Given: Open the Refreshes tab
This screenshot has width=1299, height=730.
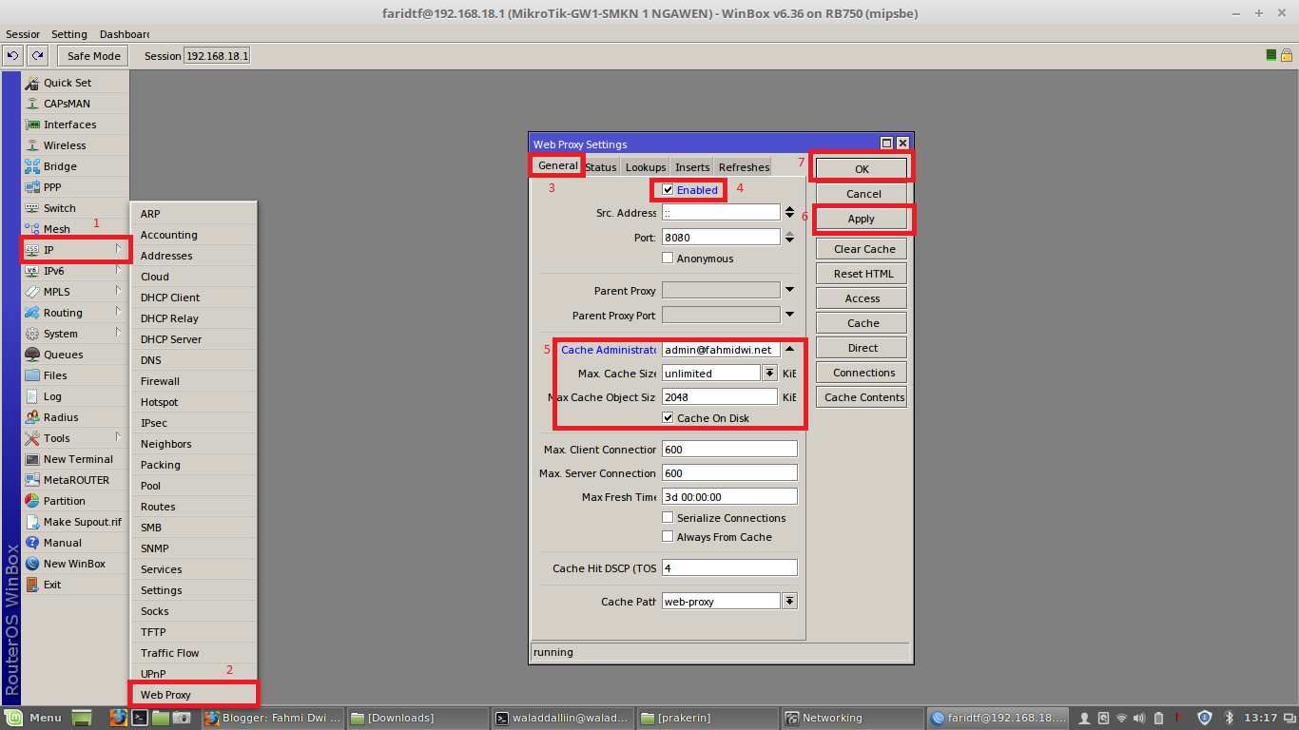Looking at the screenshot, I should (744, 167).
